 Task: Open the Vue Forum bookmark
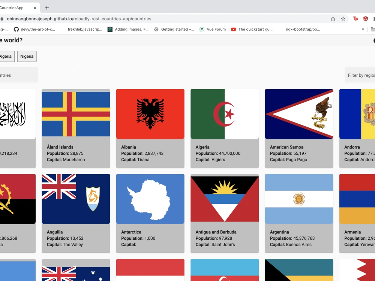tap(213, 29)
